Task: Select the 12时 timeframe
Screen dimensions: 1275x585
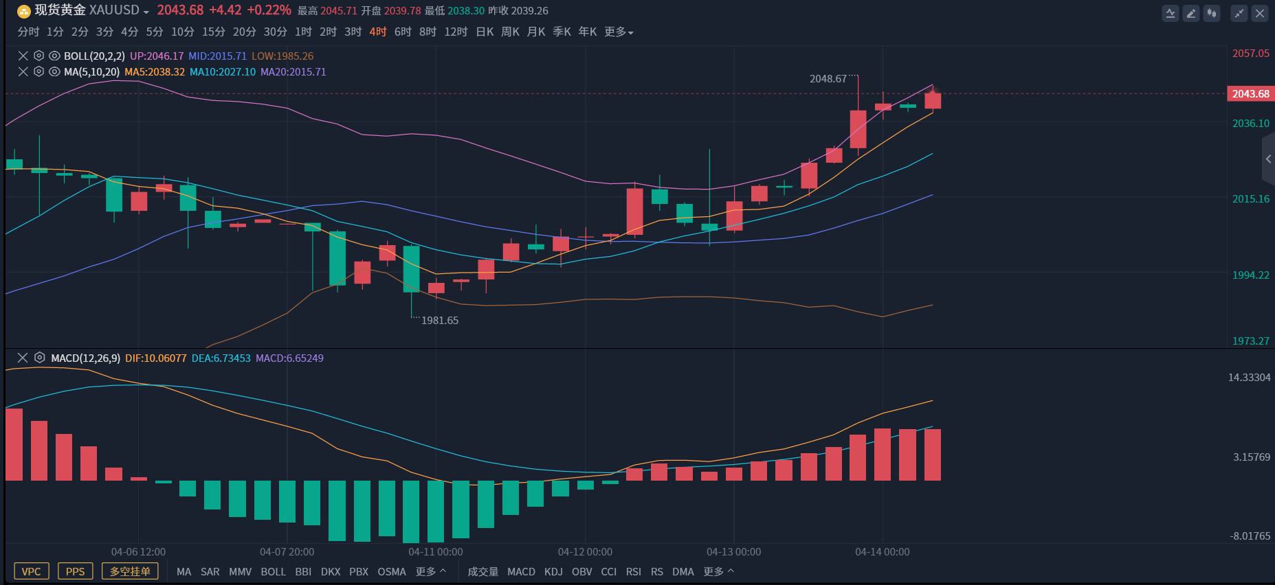Action: 456,32
